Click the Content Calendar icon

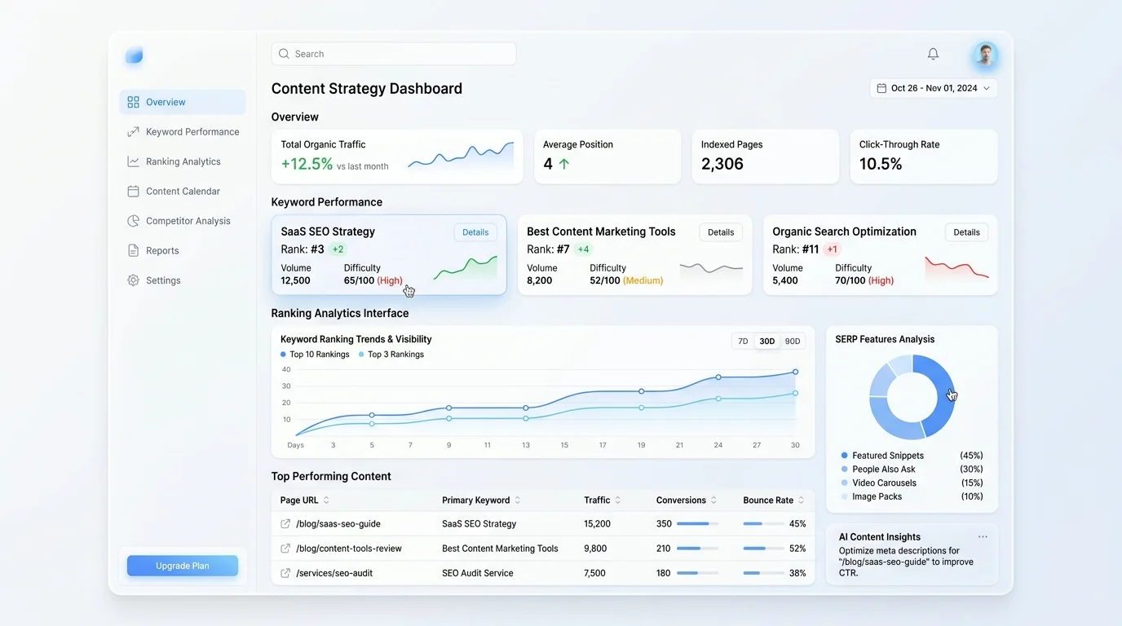point(133,192)
